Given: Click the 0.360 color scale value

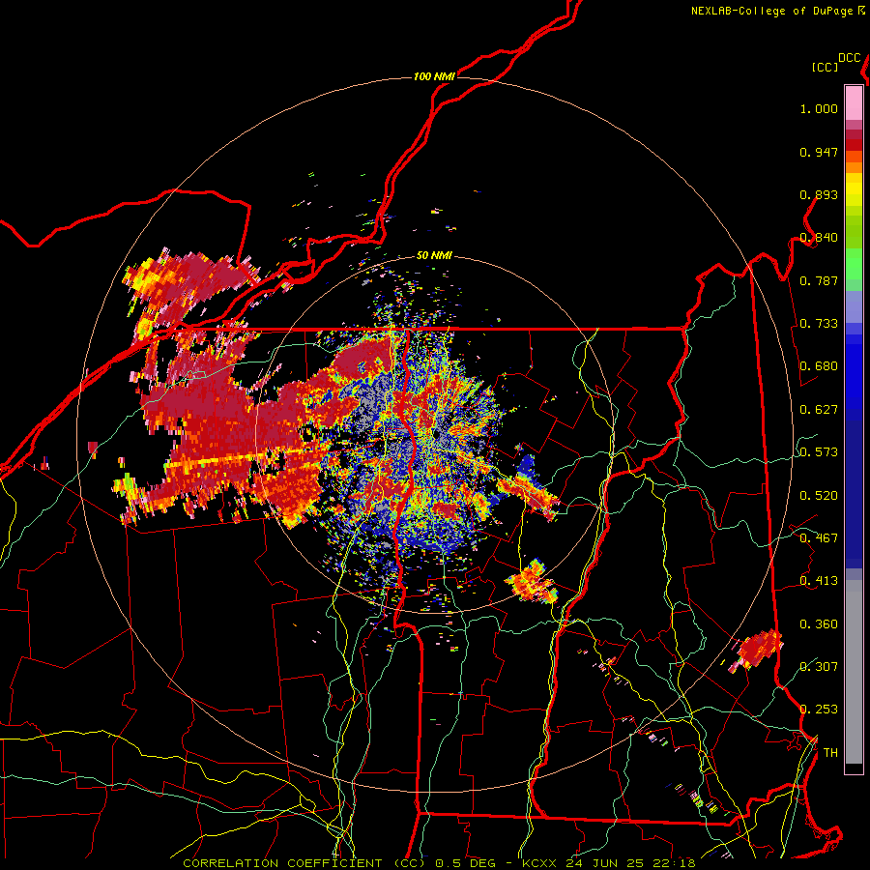Looking at the screenshot, I should tap(819, 624).
